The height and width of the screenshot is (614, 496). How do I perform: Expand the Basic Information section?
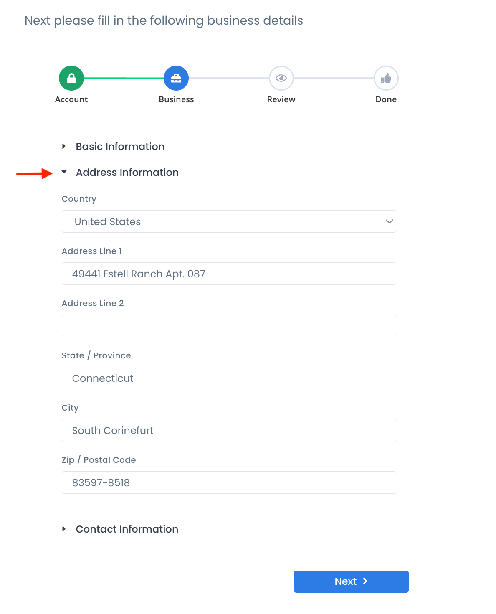120,146
